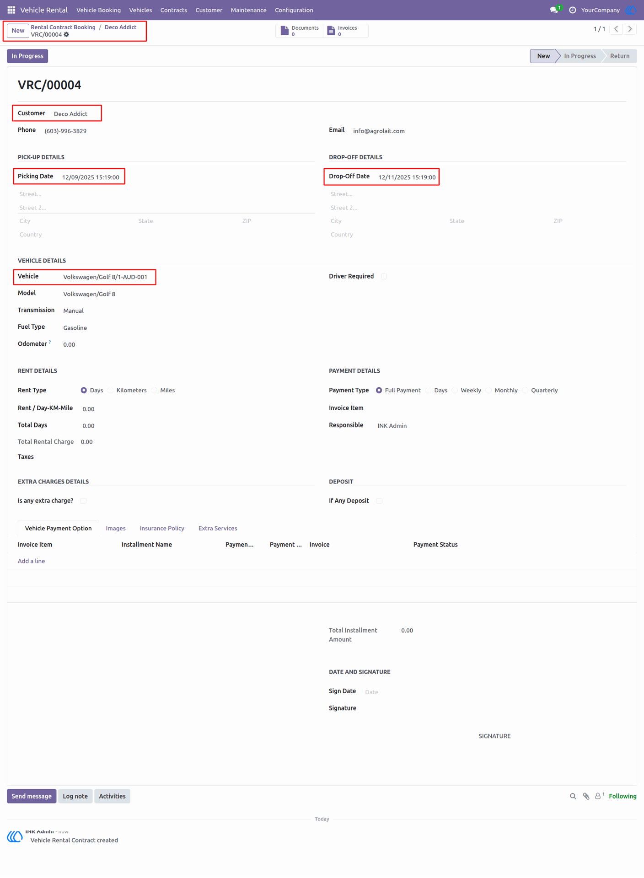Toggle the Driver Required checkbox
644x878 pixels.
pos(384,276)
